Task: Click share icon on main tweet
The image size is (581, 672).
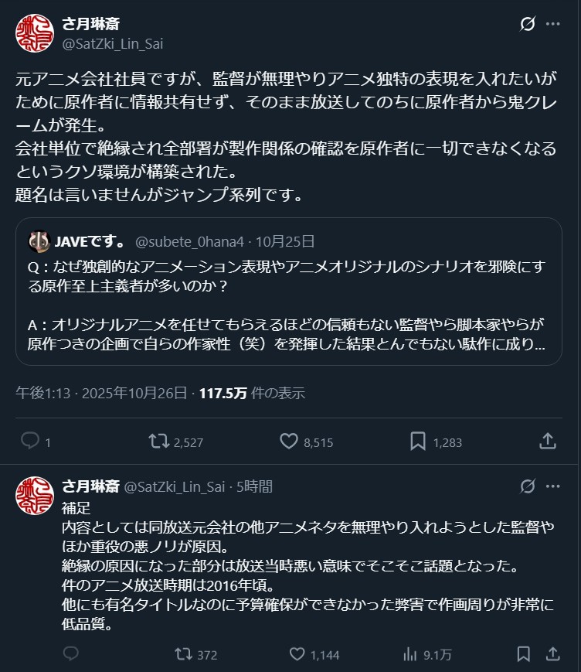Action: [547, 441]
